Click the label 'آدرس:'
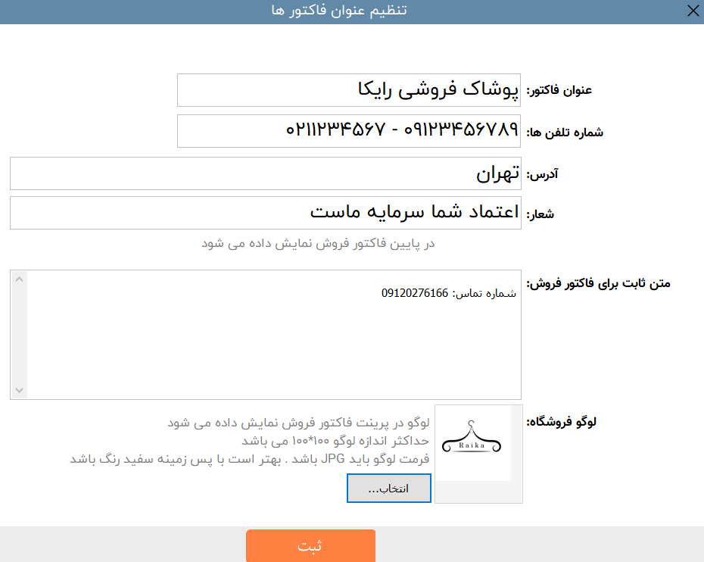704x562 pixels. pyautogui.click(x=542, y=174)
